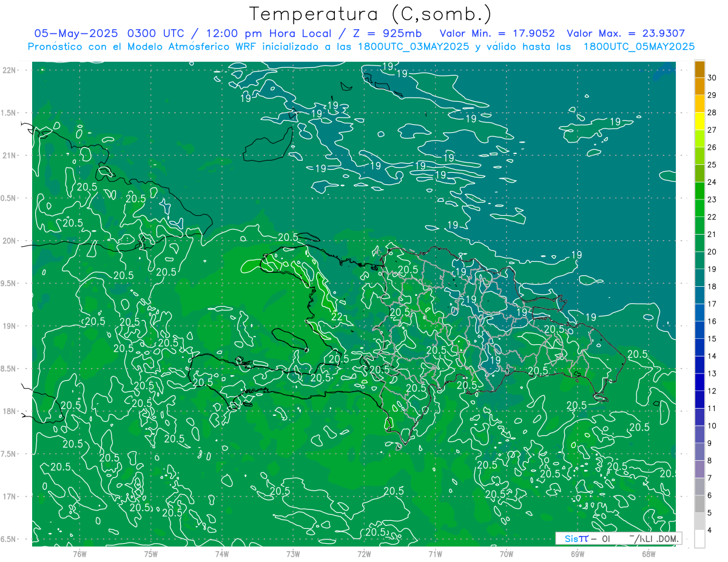Image resolution: width=728 pixels, height=562 pixels.
Task: Click the valid-until time "1800UTC_05MAY2025"
Action: point(639,47)
